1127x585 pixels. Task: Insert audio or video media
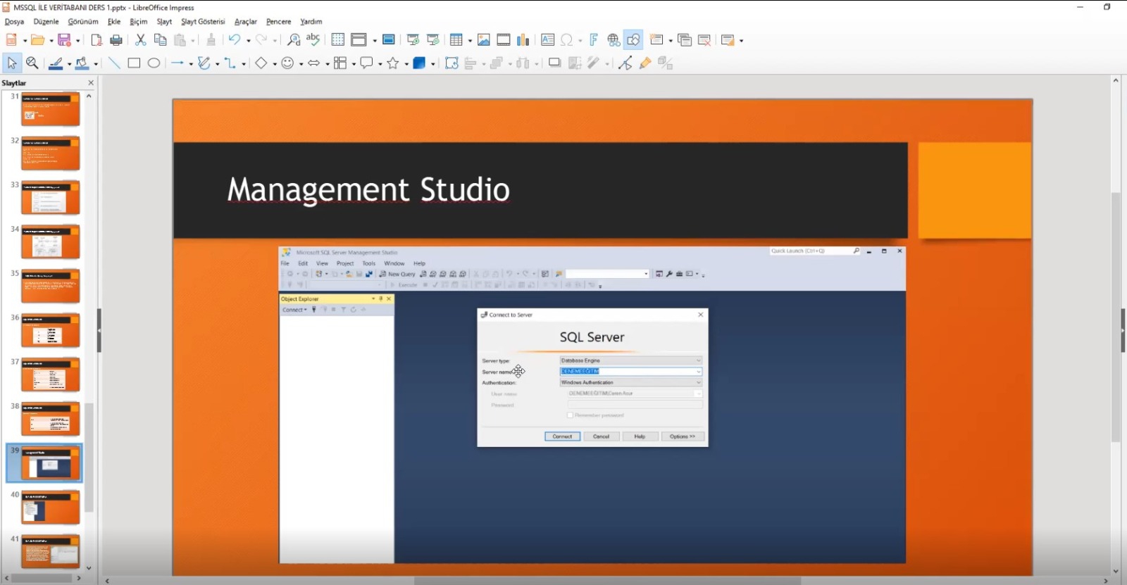504,40
